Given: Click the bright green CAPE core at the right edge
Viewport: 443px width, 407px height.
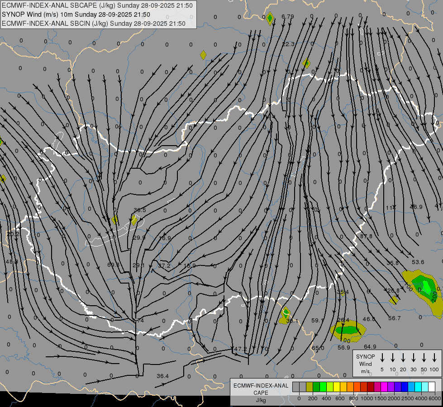Looking at the screenshot, I should 426,287.
